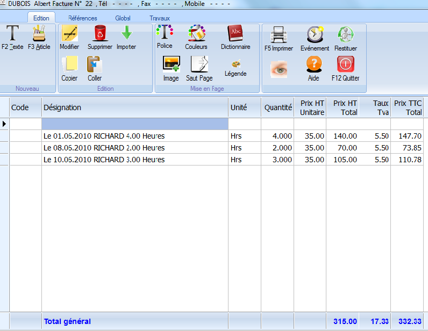This screenshot has width=428, height=331.
Task: Open the Aide help button
Action: pos(314,66)
